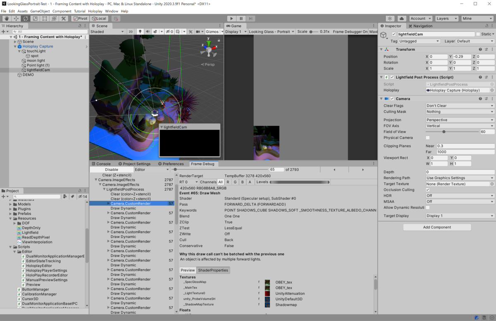Open the Holoplay menu
Image resolution: width=496 pixels, height=321 pixels.
[x=95, y=11]
